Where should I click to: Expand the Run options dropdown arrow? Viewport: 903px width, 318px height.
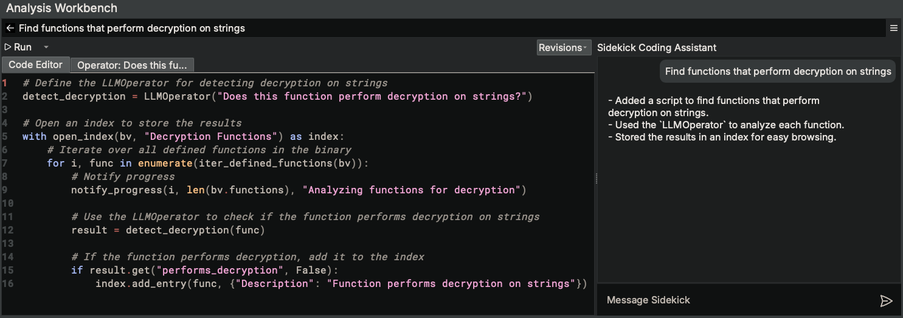46,47
